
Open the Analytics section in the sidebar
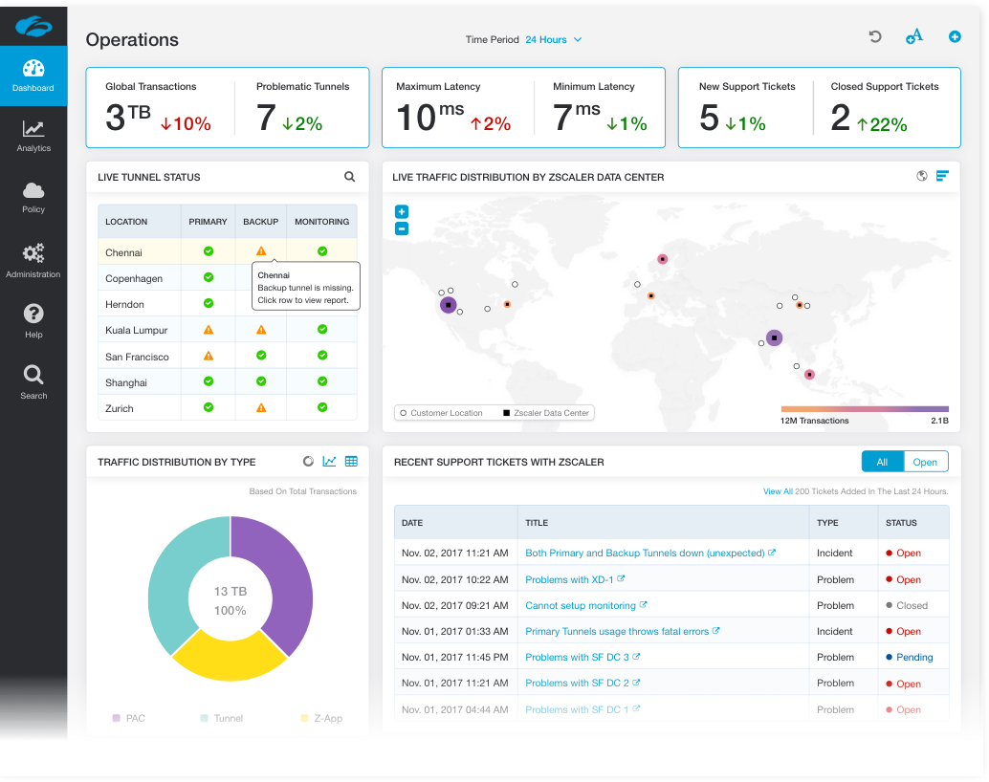pos(33,136)
